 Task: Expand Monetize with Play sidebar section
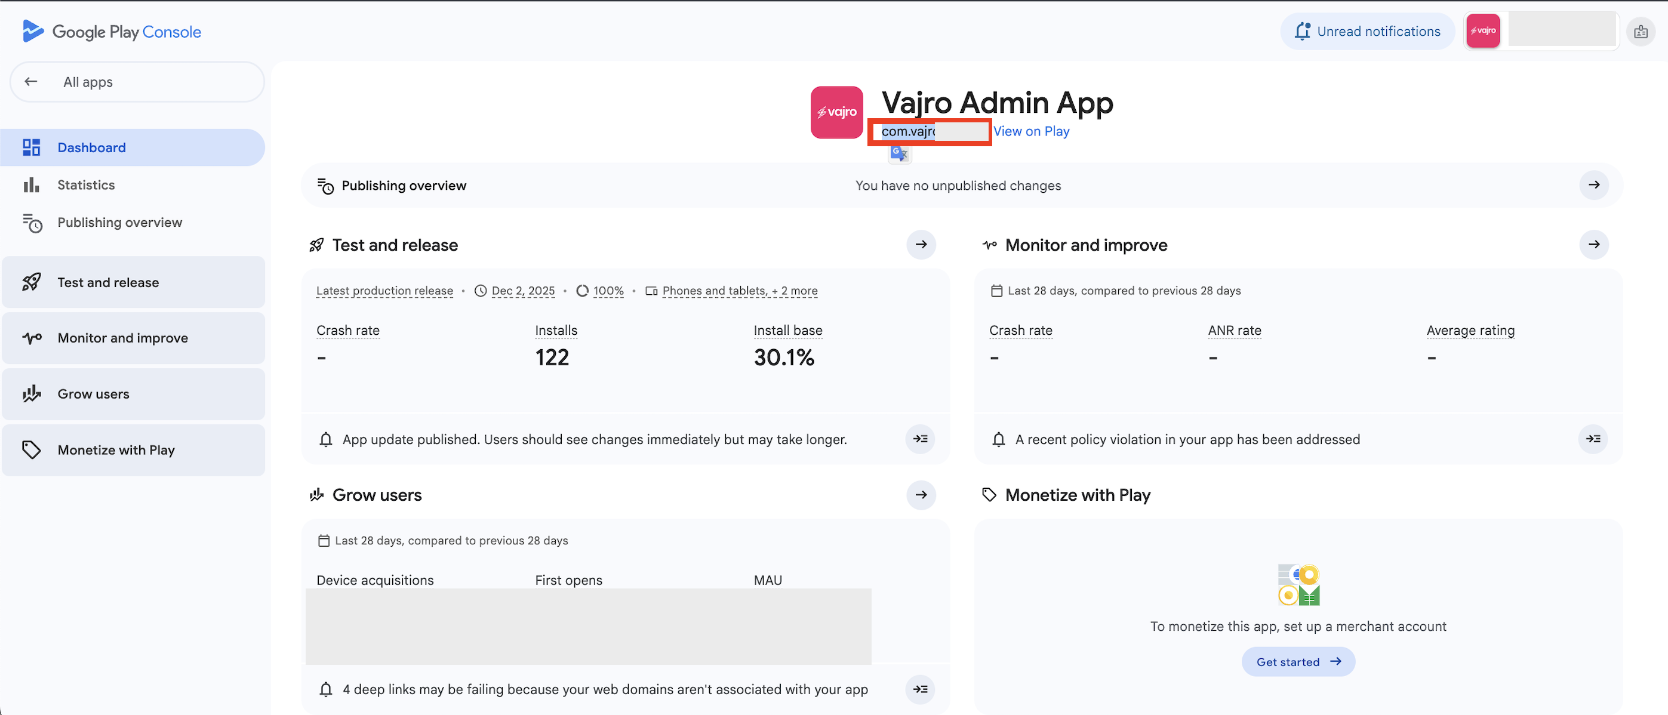(x=116, y=451)
